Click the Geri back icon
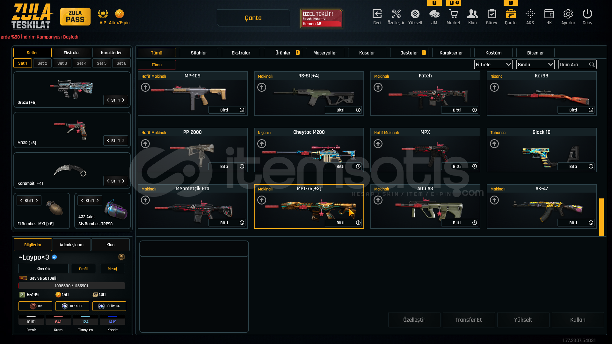Screen dimensions: 612x344 [x=377, y=14]
